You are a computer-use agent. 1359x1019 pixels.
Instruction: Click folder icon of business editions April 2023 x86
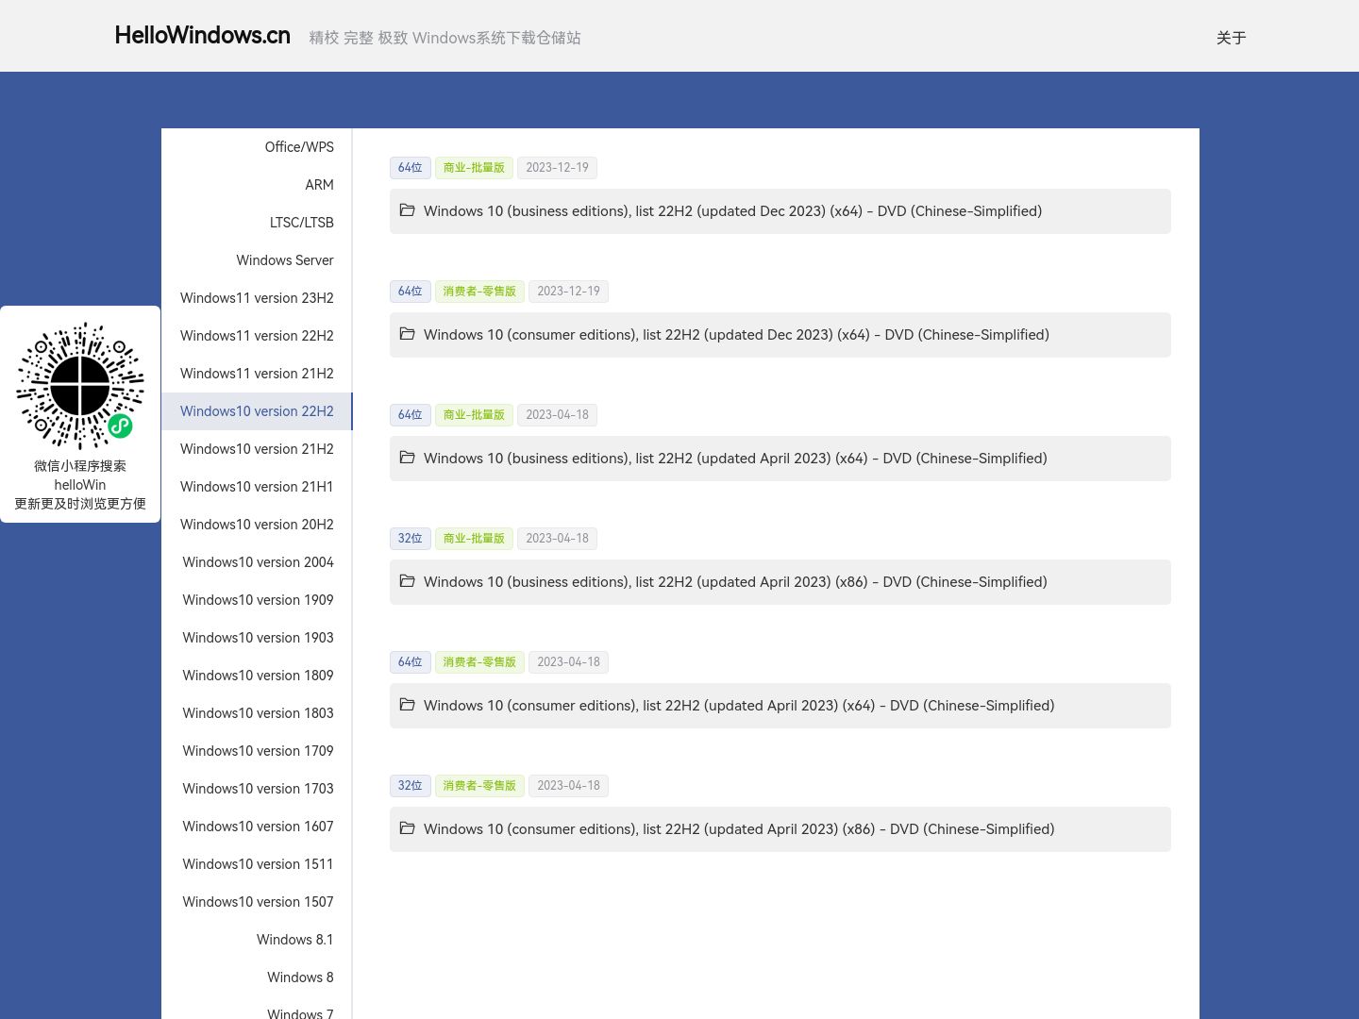[x=408, y=581]
